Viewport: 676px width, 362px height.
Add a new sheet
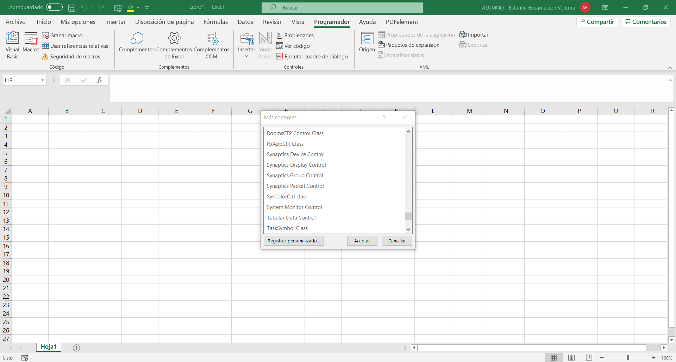pos(76,348)
